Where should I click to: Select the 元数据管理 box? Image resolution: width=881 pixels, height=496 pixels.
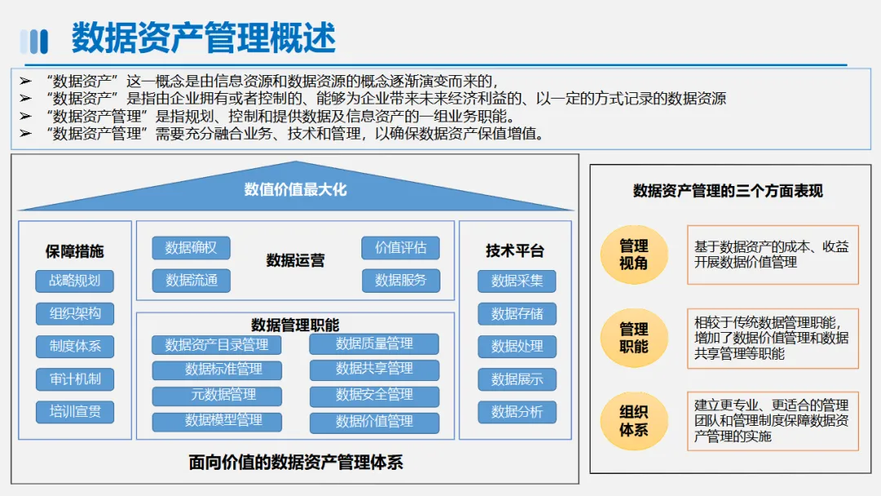click(217, 396)
